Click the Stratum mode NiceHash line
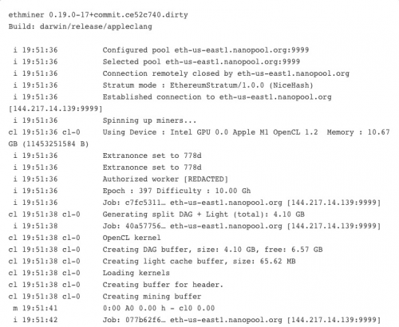This screenshot has height=327, width=399. click(x=164, y=85)
